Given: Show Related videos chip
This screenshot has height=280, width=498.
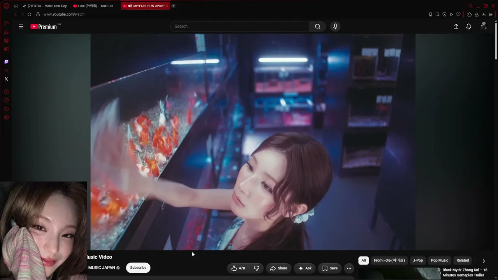Looking at the screenshot, I should click(463, 261).
